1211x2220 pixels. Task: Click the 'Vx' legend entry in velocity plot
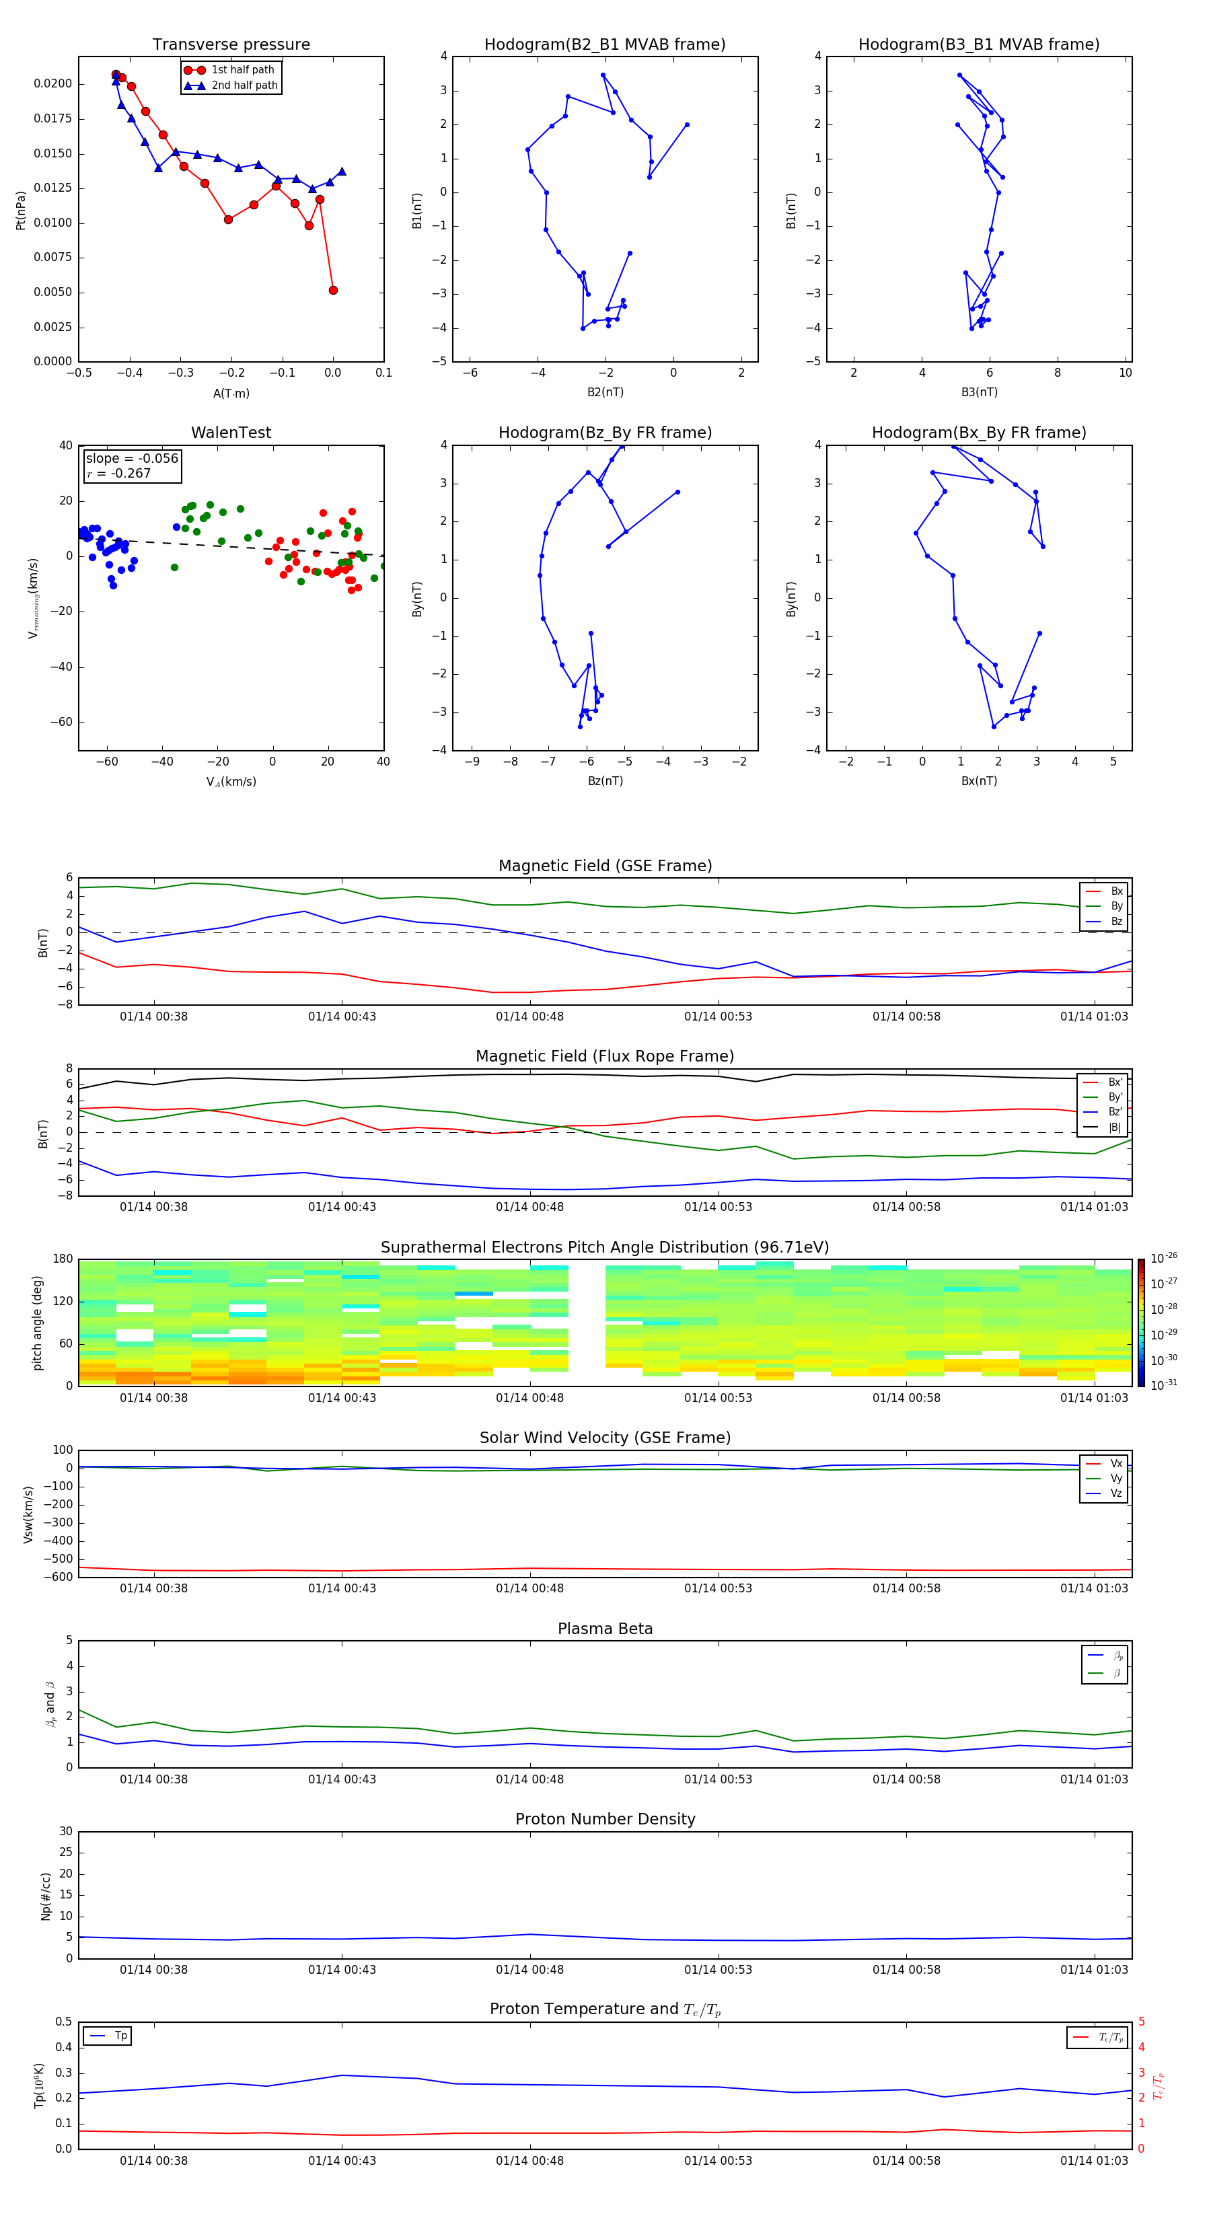1104,1463
